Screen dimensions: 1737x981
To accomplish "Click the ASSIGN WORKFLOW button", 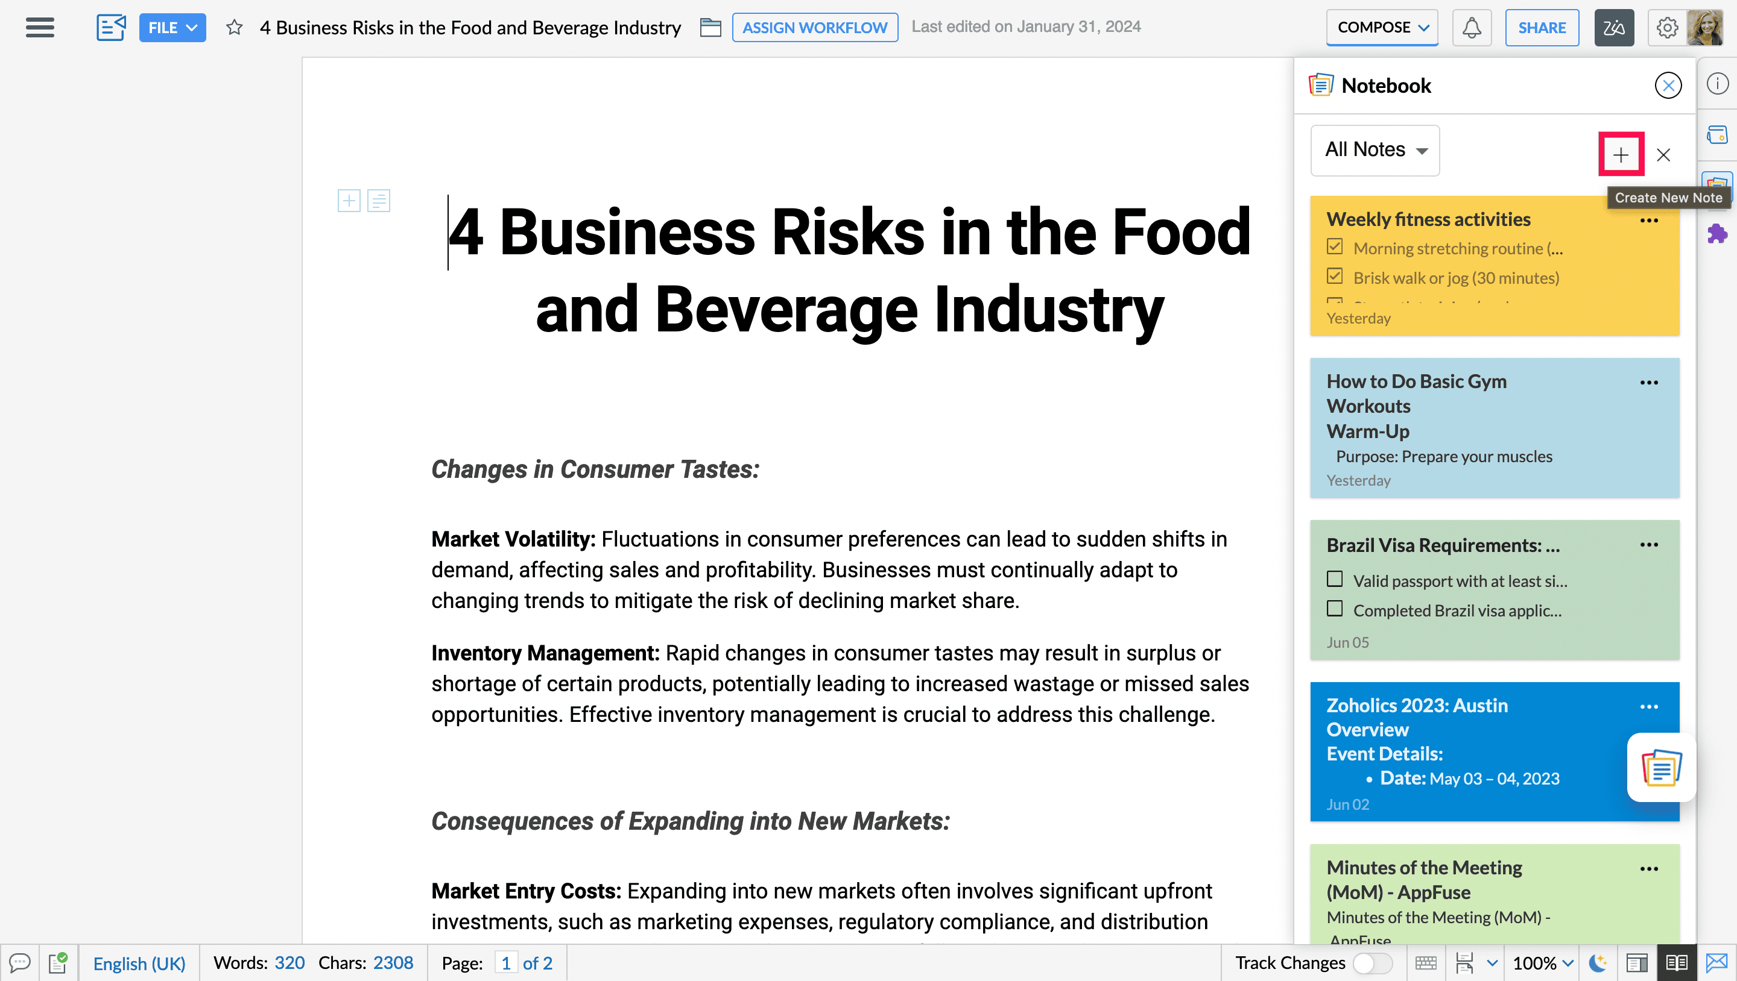I will [x=815, y=28].
